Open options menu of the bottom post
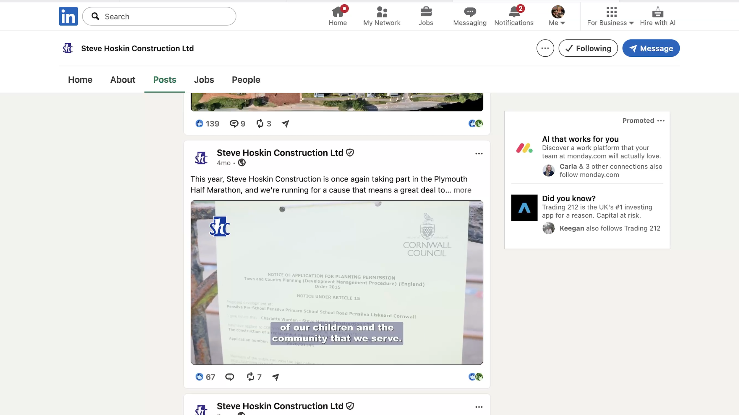This screenshot has height=415, width=739. (479, 407)
